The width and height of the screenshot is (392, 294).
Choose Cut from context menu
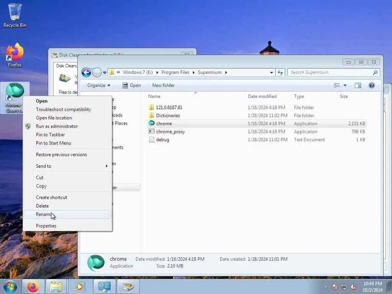click(x=67, y=178)
